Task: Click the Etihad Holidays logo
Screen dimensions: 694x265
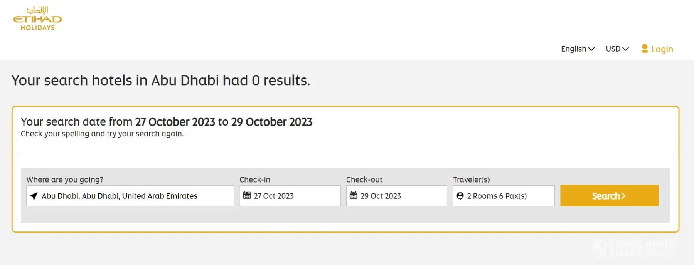Action: tap(37, 18)
